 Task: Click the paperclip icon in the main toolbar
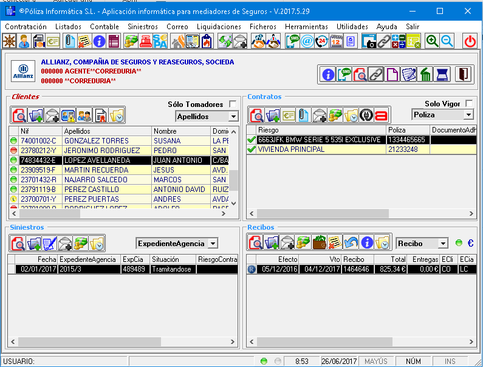(70, 41)
